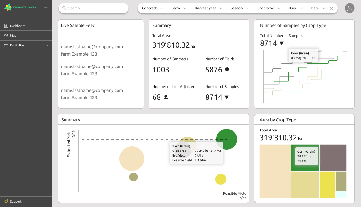Open the user profile avatar
The image size is (361, 207).
pyautogui.click(x=349, y=8)
